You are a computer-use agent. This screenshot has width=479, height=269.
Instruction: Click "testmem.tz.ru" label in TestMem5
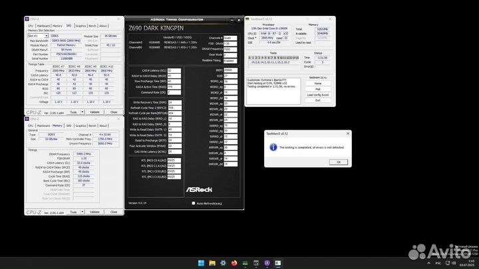coord(318,78)
